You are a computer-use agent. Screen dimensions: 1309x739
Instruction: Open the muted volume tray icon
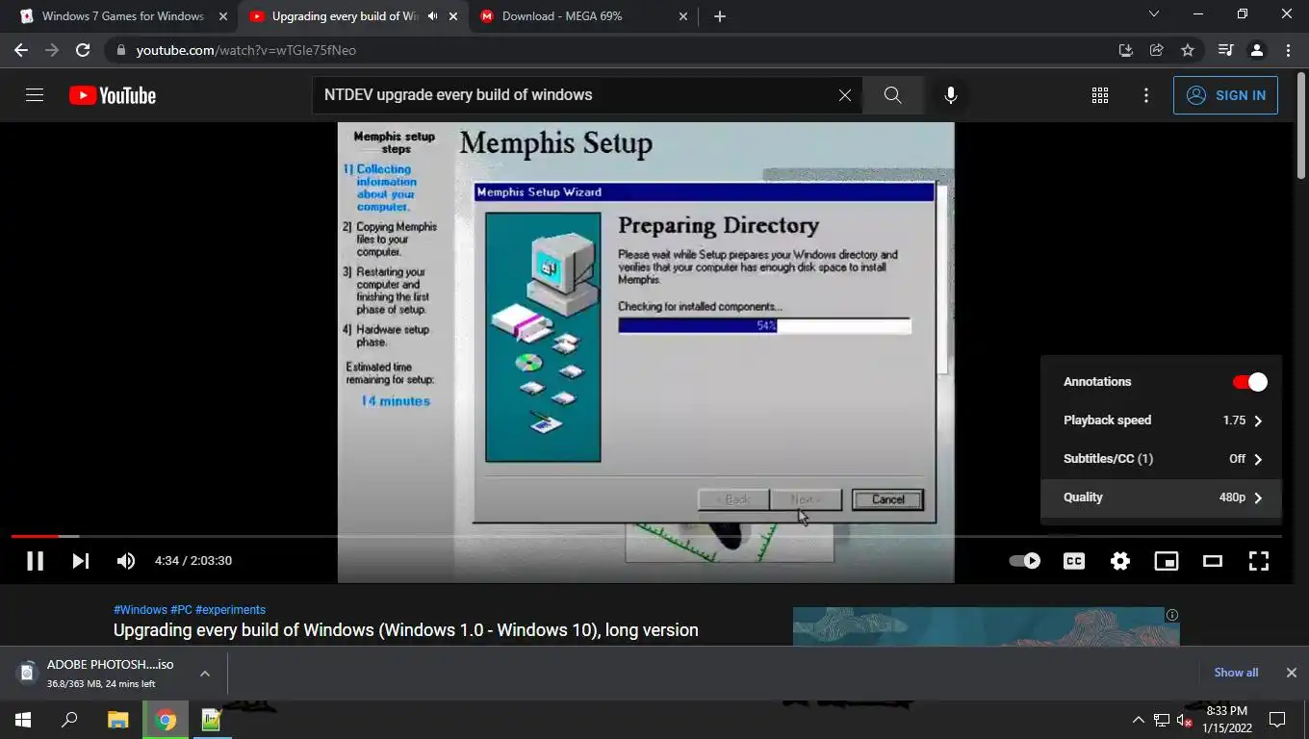(x=1185, y=720)
